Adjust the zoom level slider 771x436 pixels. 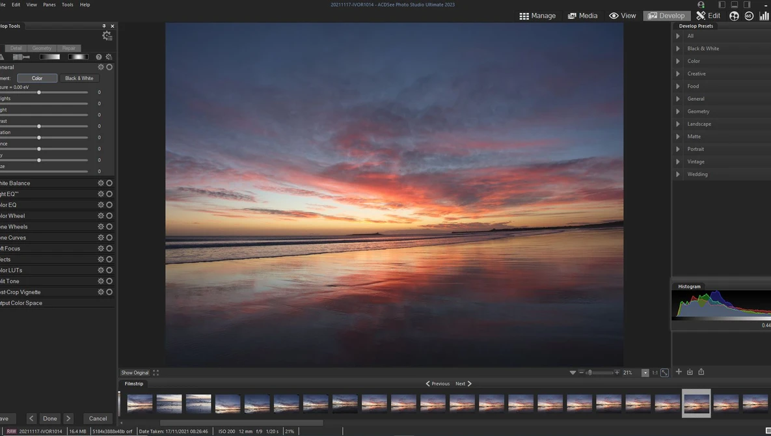click(599, 373)
